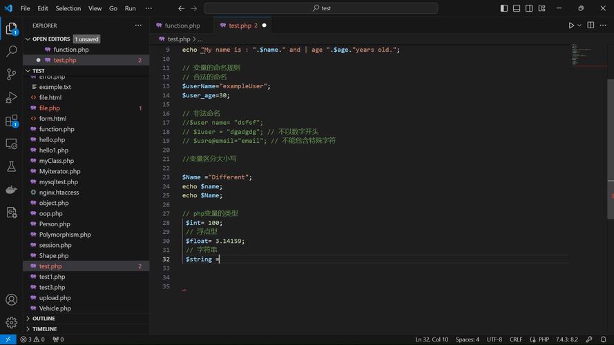
Task: Open the View menu
Action: pos(95,8)
